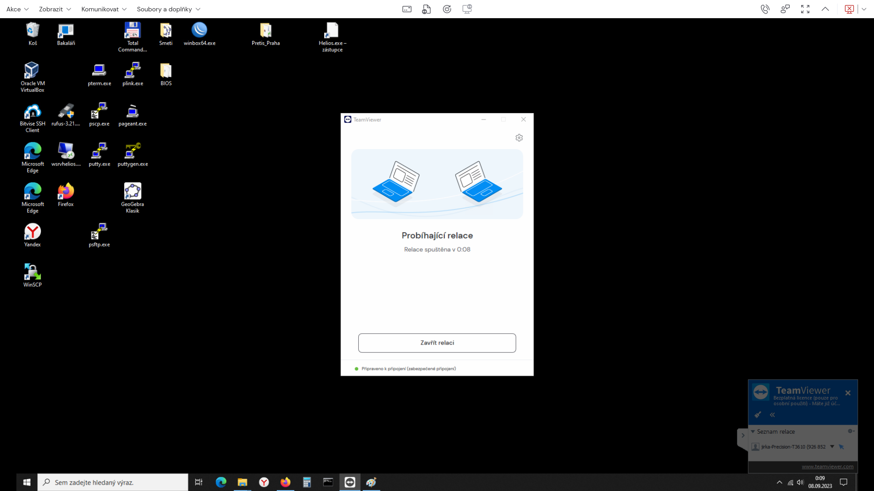Click the restart remote computer icon
Viewport: 874px width, 491px height.
coord(447,9)
